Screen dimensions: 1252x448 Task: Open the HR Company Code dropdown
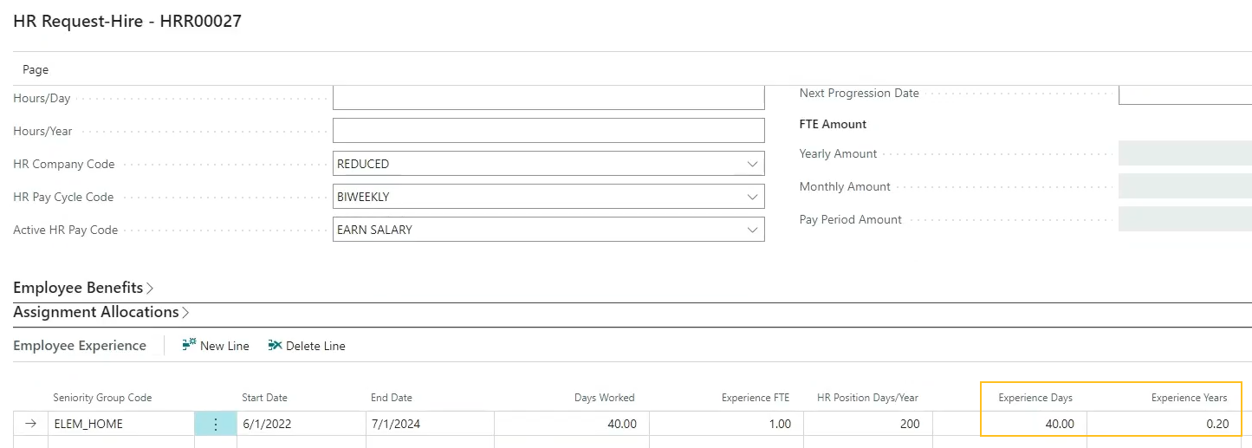750,164
